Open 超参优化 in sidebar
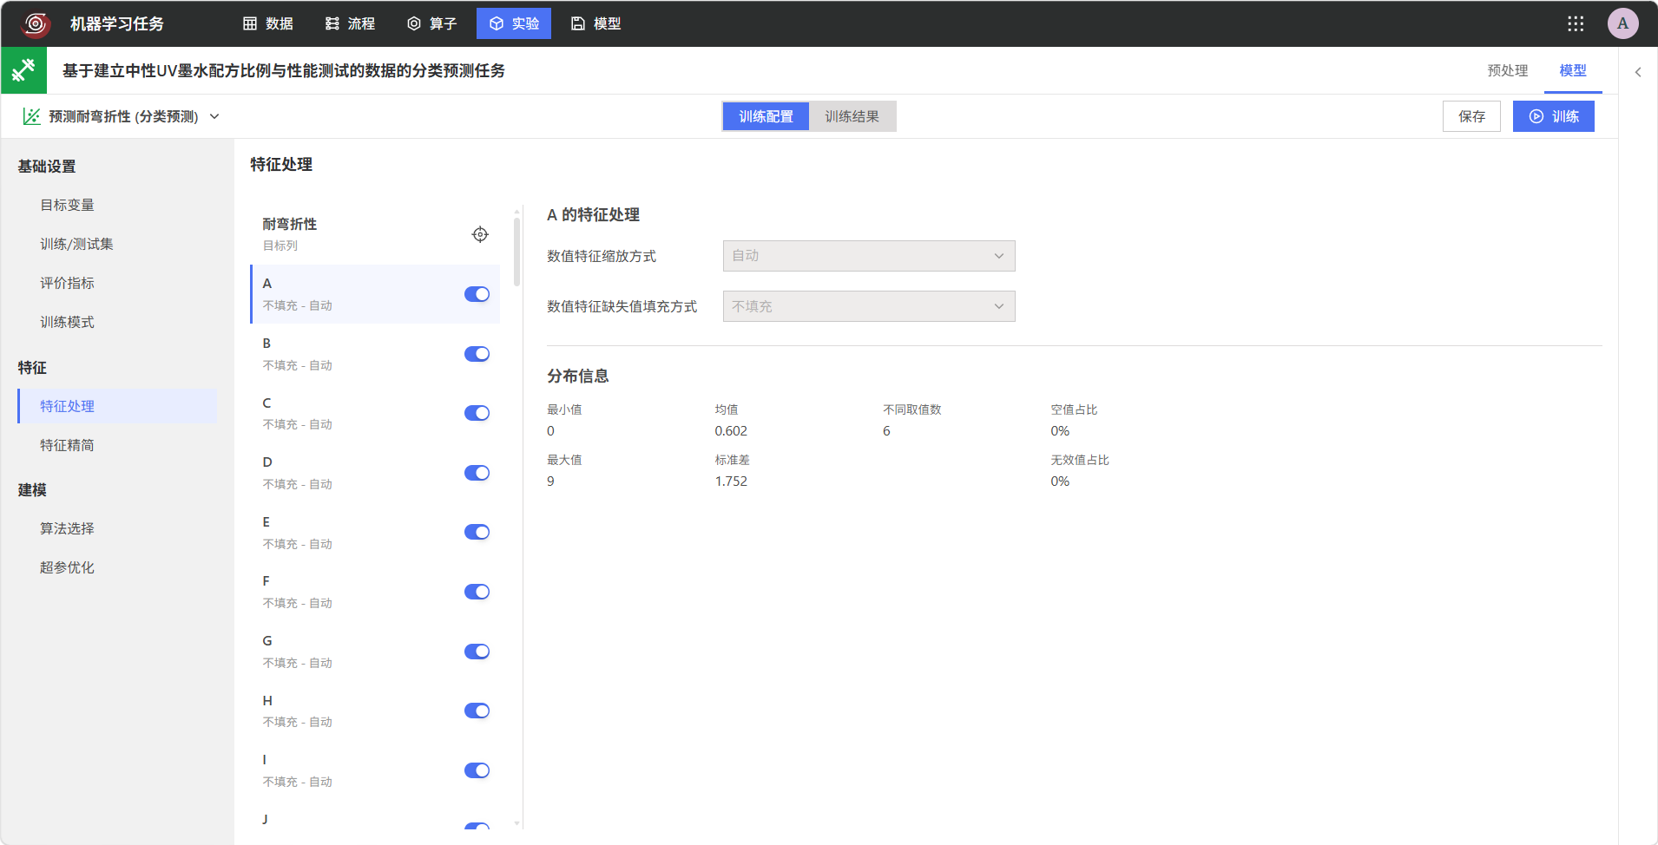Screen dimensions: 1658x845 (x=67, y=567)
